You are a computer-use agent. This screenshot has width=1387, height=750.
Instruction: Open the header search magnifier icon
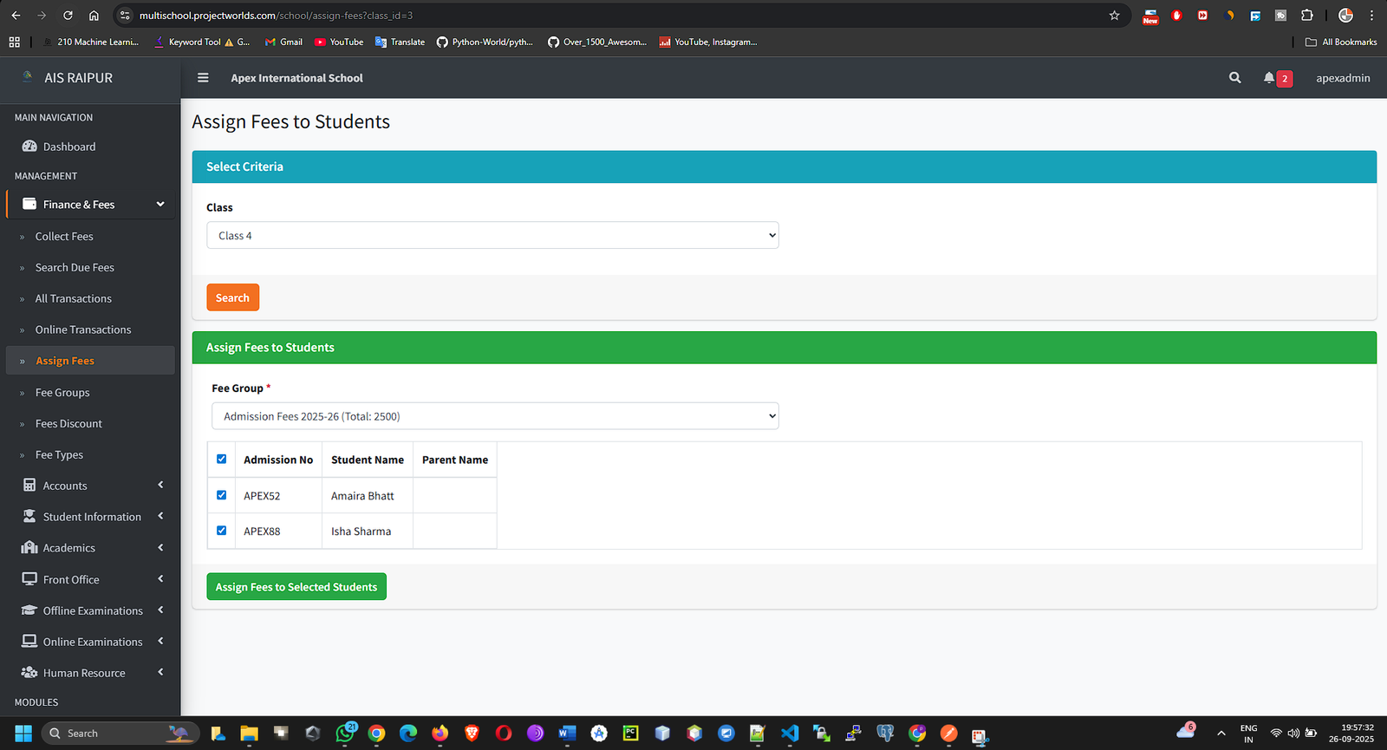(1234, 78)
